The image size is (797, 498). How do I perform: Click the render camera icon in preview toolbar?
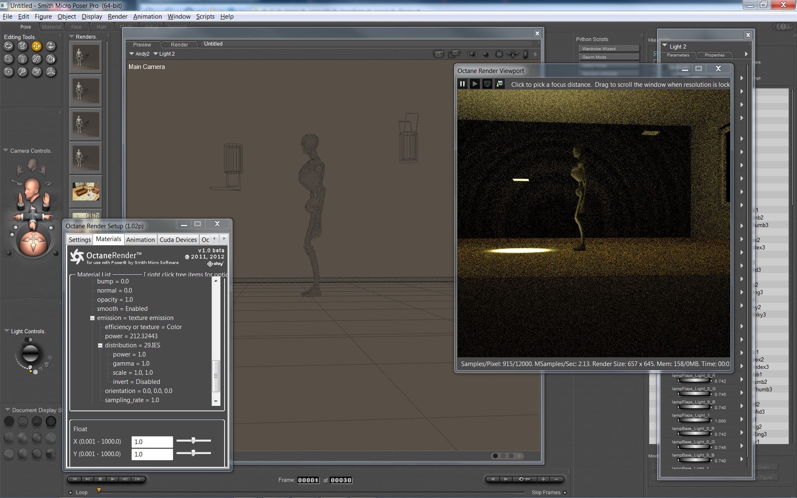pos(438,54)
